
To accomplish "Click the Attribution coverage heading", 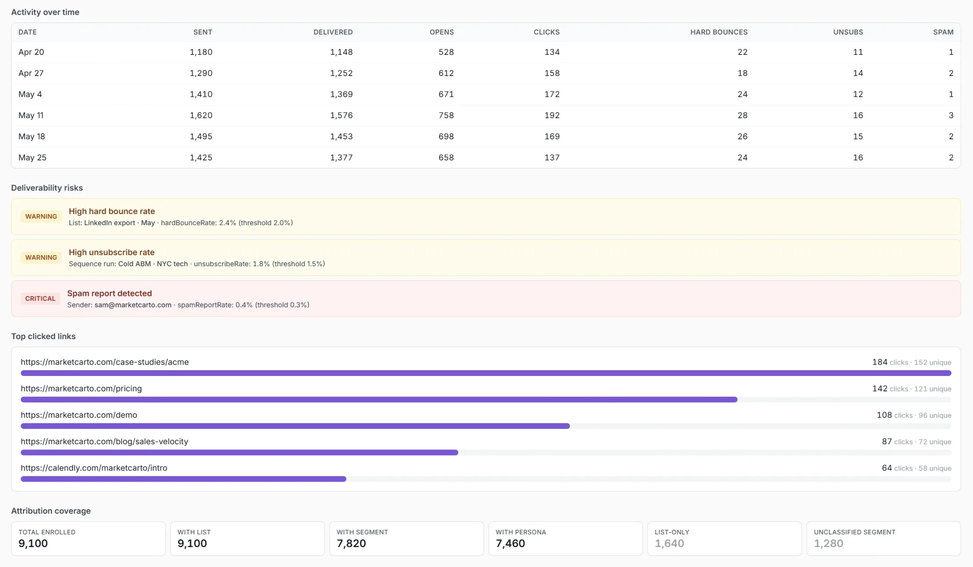I will pos(51,511).
